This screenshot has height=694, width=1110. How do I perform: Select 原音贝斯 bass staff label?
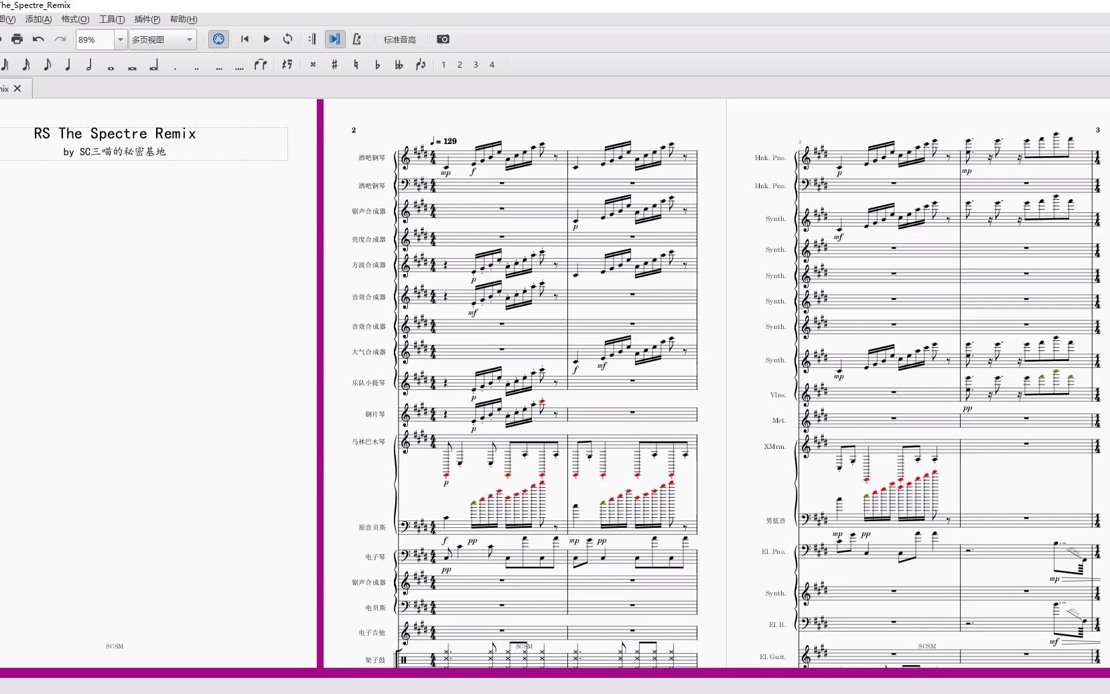(372, 528)
